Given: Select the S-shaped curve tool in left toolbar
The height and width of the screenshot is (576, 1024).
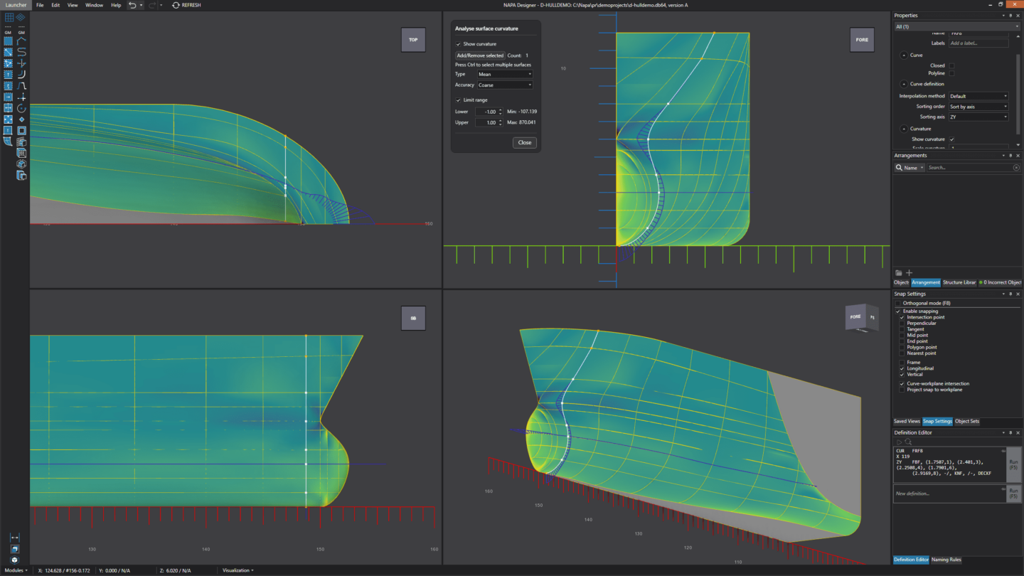Looking at the screenshot, I should [x=21, y=52].
